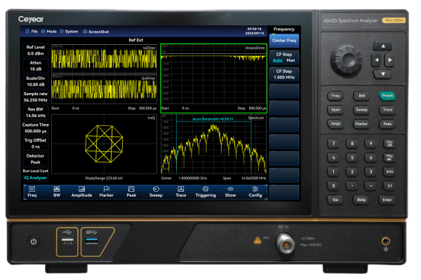Edit the Scale/Div 10.00 dB setting
Screen dimensions: 421x280
pos(36,81)
